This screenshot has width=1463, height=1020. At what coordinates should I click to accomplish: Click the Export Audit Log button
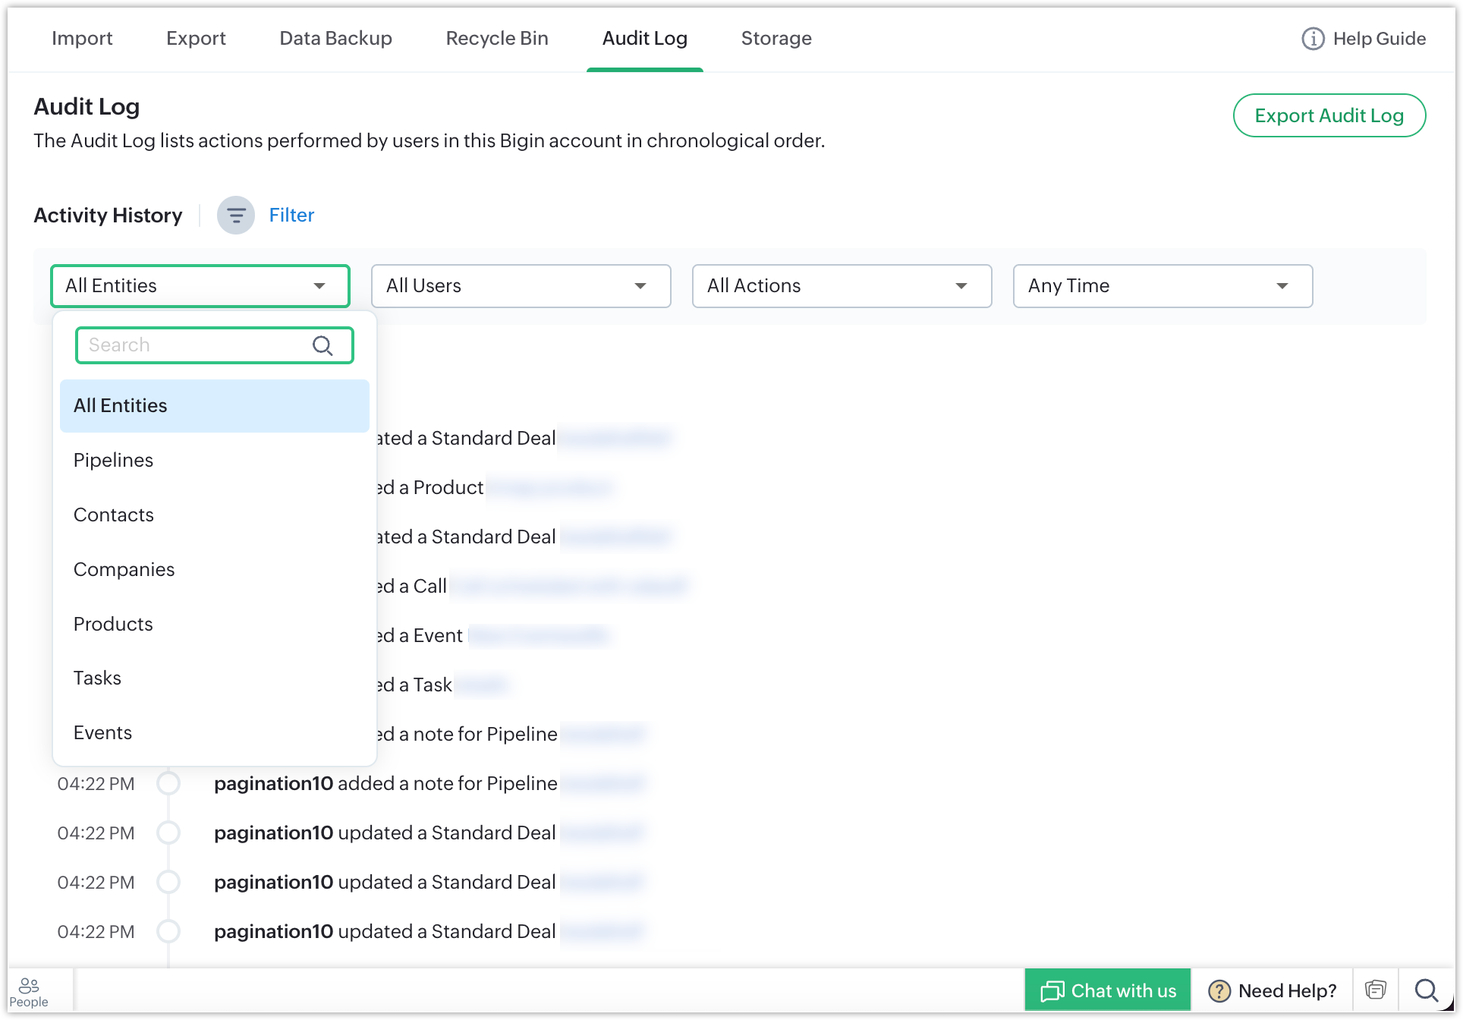tap(1329, 116)
